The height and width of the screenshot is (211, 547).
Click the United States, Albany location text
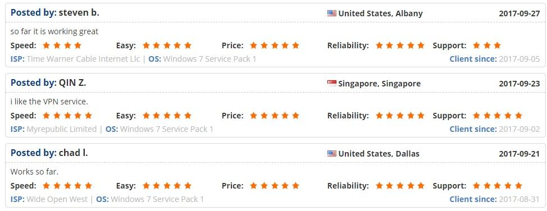click(x=381, y=13)
